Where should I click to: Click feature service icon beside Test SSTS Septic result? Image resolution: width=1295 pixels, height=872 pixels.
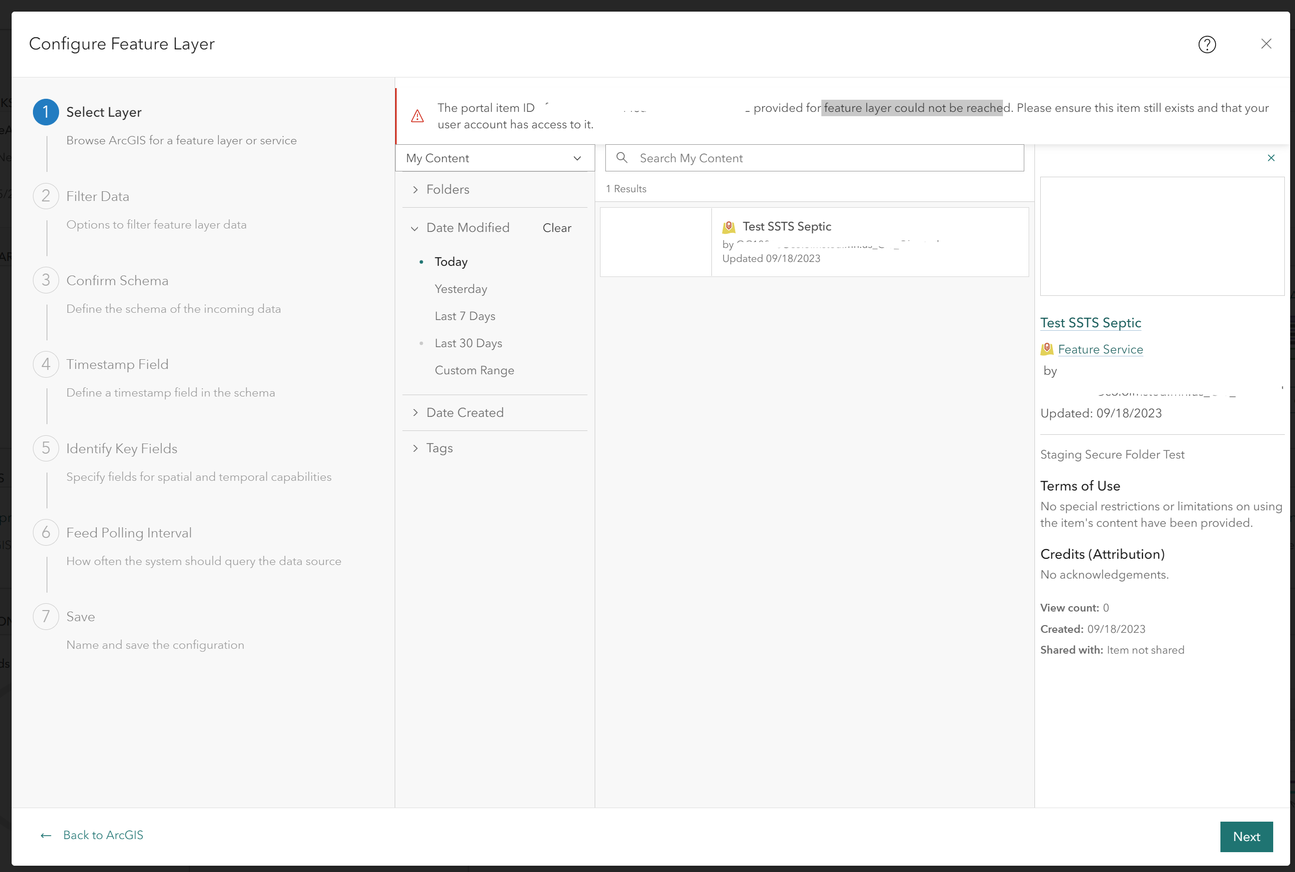tap(728, 227)
